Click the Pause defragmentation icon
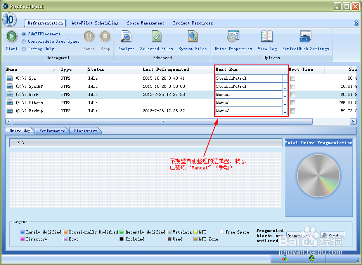This screenshot has height=265, width=362. pyautogui.click(x=89, y=37)
